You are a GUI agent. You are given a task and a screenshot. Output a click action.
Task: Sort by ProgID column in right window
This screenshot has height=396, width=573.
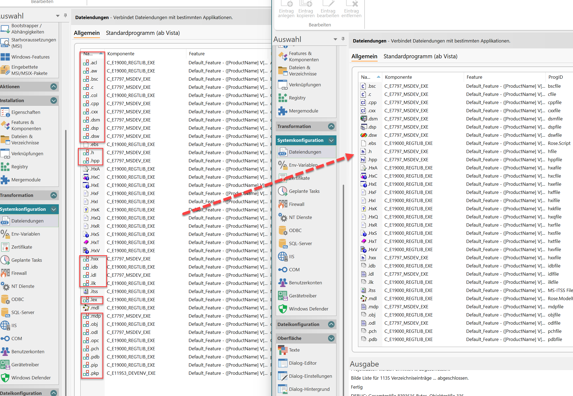(559, 77)
